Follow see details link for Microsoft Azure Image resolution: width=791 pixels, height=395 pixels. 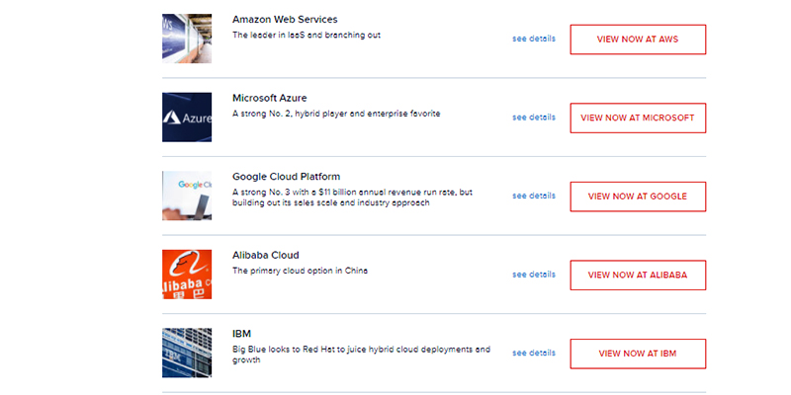click(x=534, y=118)
